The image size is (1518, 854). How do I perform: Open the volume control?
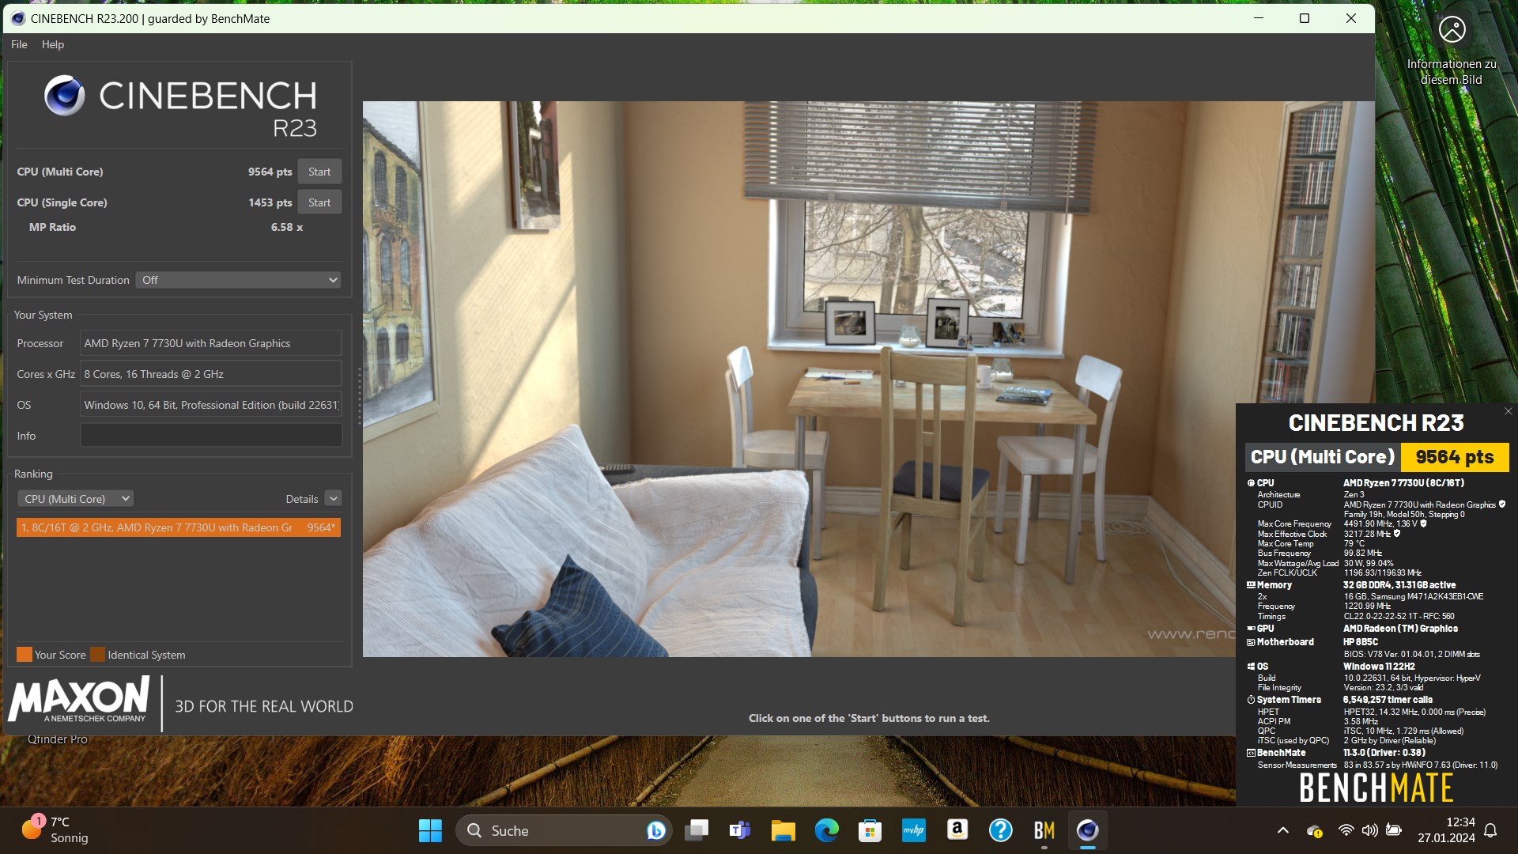[1370, 830]
